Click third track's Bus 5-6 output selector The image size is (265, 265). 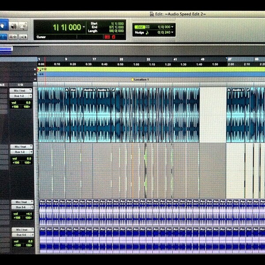pos(23,208)
